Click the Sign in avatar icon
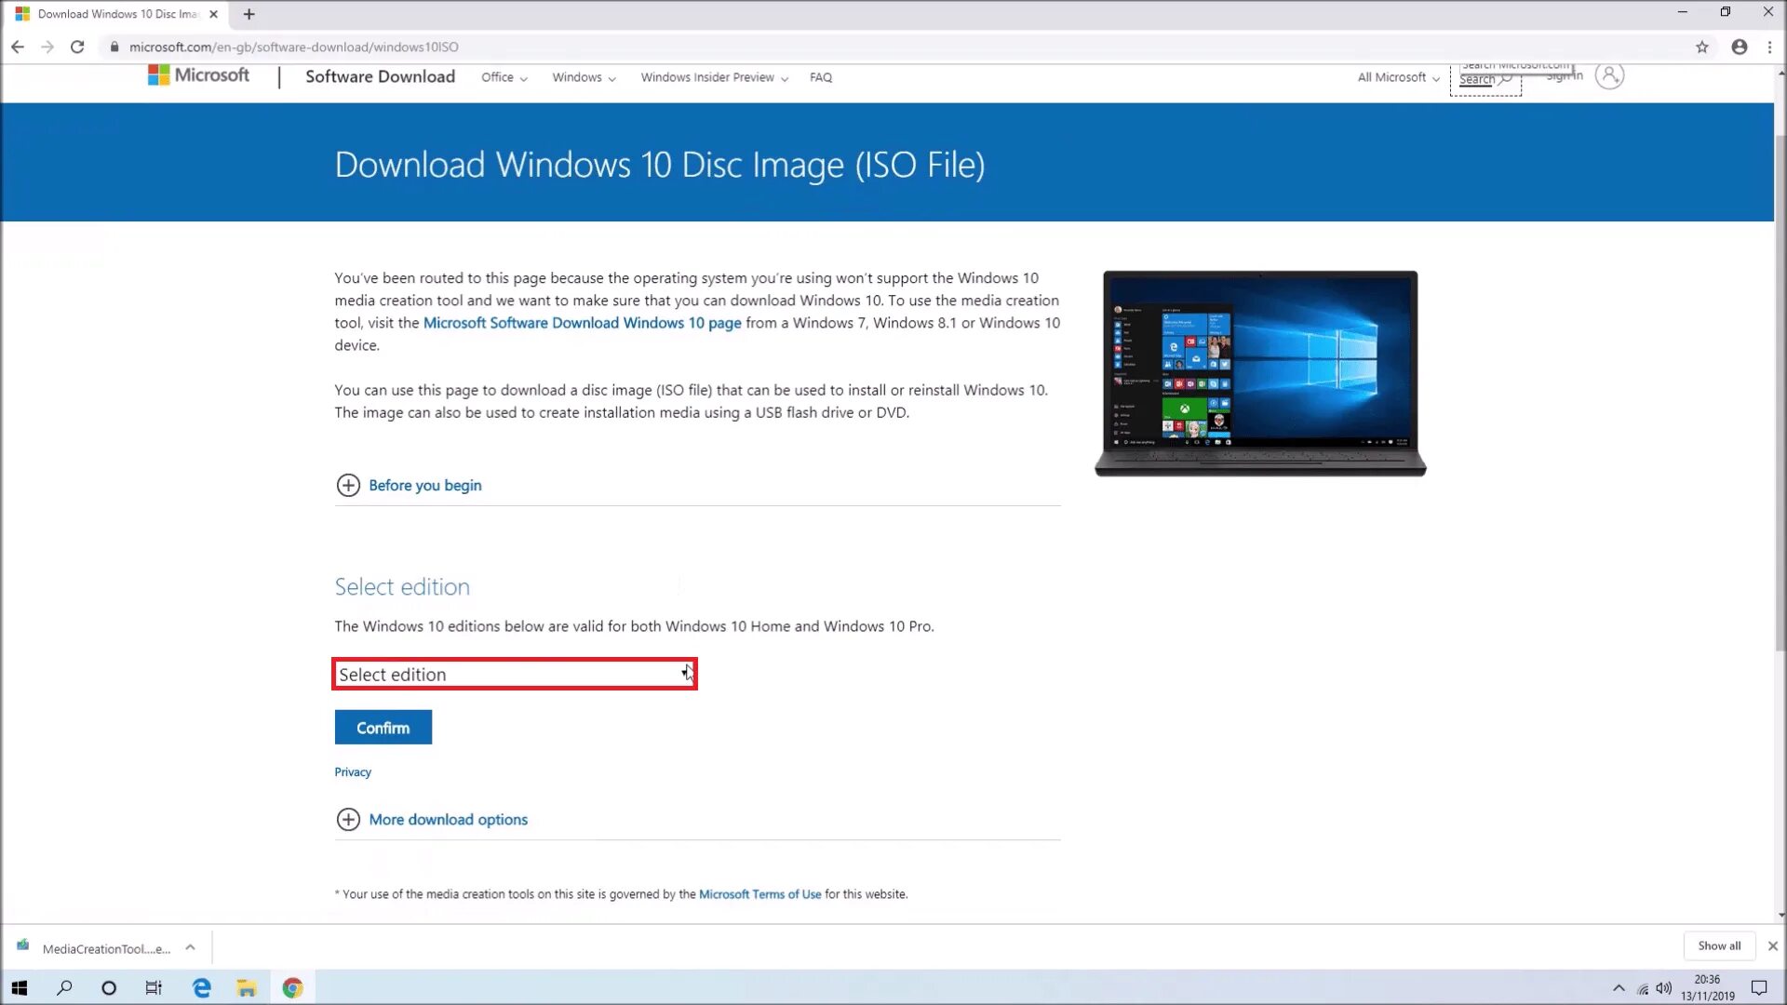The image size is (1787, 1005). tap(1608, 75)
